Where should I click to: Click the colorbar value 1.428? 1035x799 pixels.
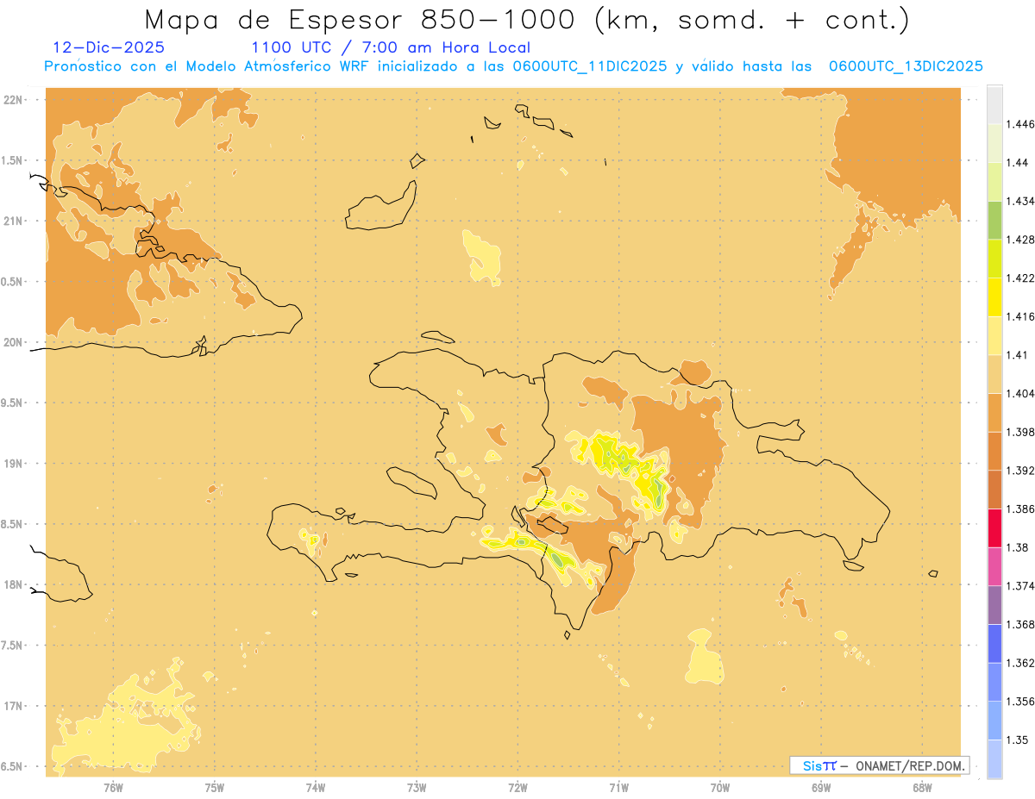[x=1020, y=240]
